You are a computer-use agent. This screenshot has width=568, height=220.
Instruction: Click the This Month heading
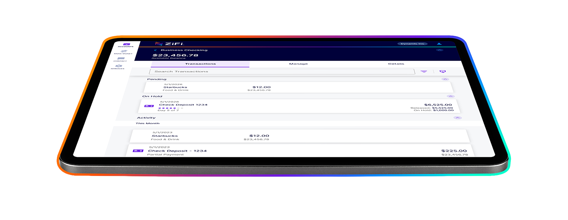[148, 123]
